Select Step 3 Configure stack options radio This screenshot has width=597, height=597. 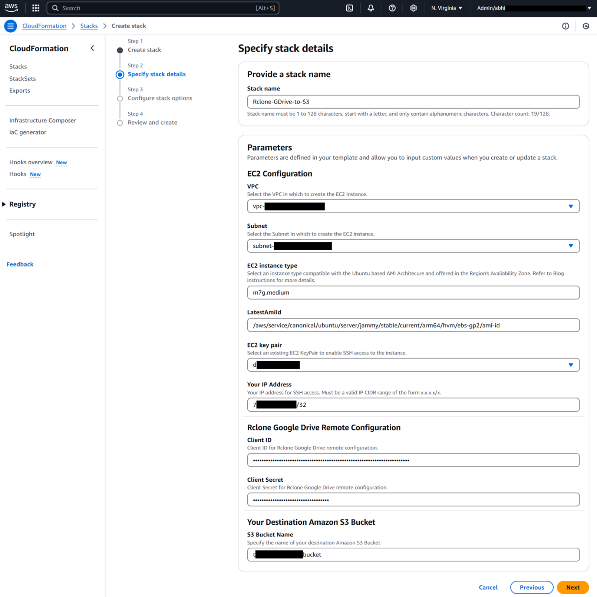(119, 98)
